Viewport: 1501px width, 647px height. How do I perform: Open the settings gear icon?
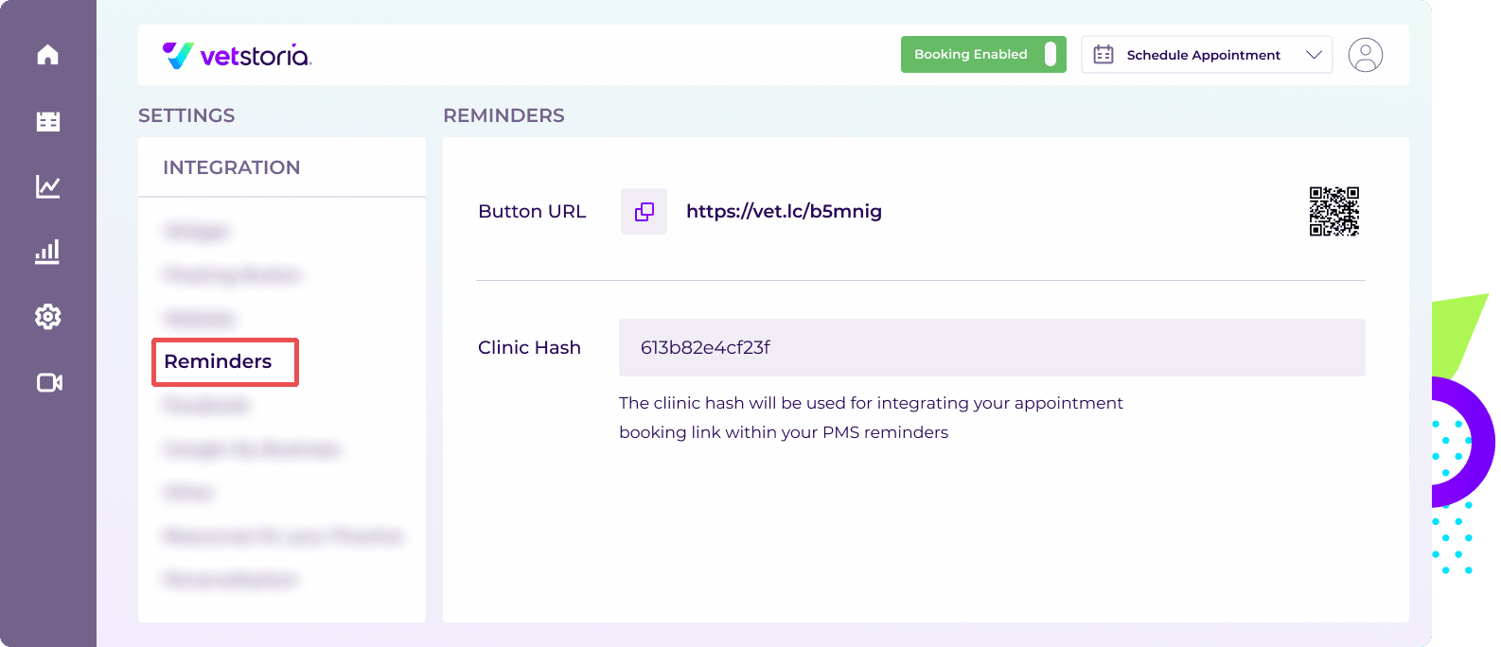47,317
